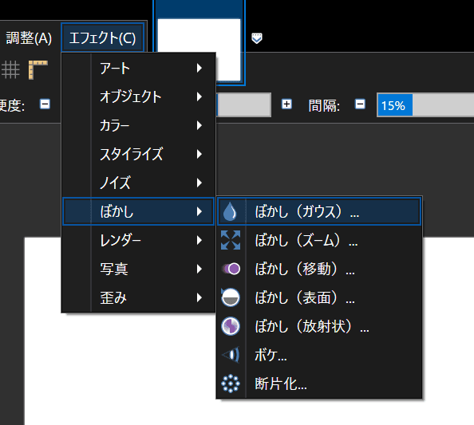Open the image list dropdown arrow
The height and width of the screenshot is (425, 474).
257,38
